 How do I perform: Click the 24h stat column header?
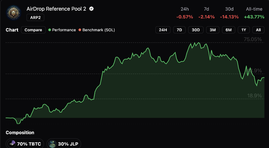[185, 9]
